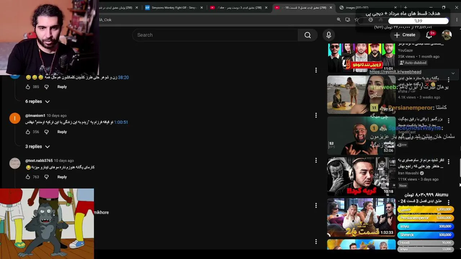
Task: Close the third tab ending in 'Tube'
Action: [x=266, y=8]
